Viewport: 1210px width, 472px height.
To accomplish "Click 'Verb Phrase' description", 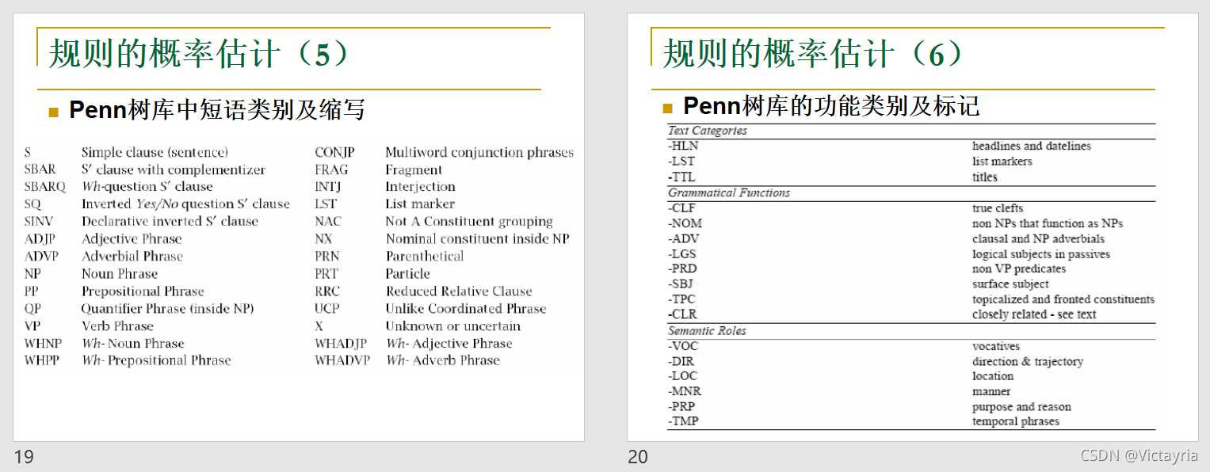I will (117, 326).
